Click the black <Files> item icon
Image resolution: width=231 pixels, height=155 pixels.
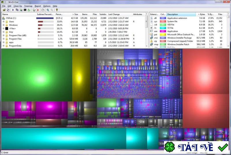(x=7, y=28)
